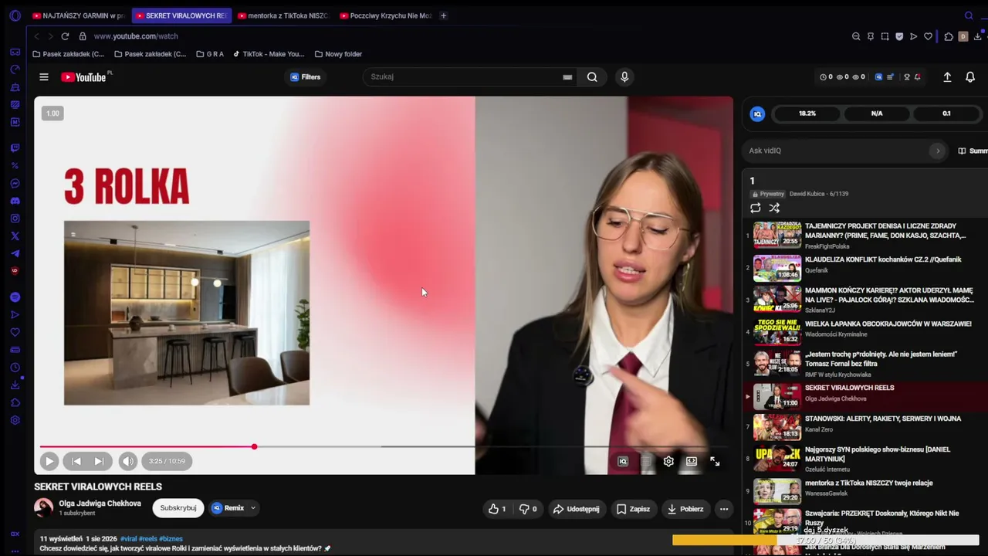
Task: Open the #viral hashtag link
Action: 129,538
